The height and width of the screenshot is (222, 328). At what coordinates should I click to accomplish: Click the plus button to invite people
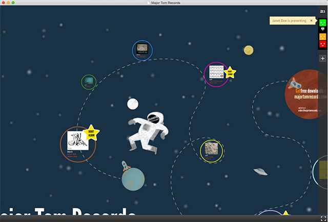[x=322, y=58]
